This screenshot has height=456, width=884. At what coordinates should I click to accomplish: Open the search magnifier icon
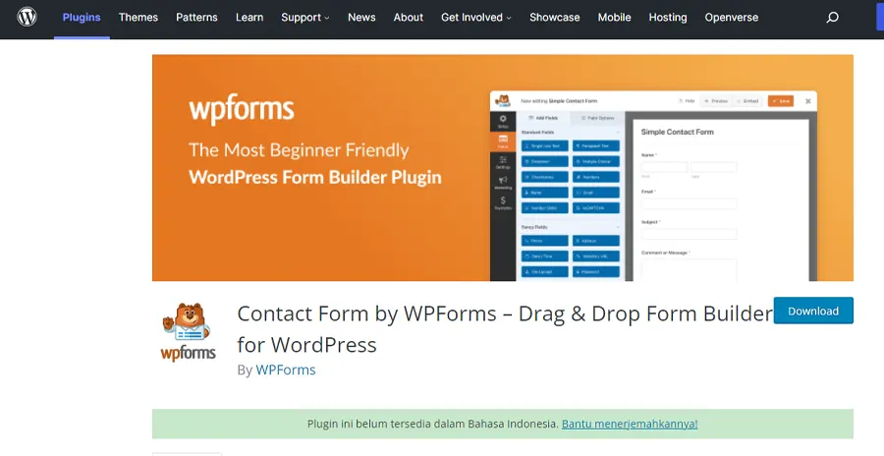click(x=832, y=18)
